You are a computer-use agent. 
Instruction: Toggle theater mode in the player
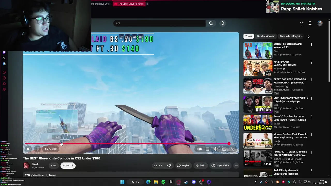[x=224, y=149]
